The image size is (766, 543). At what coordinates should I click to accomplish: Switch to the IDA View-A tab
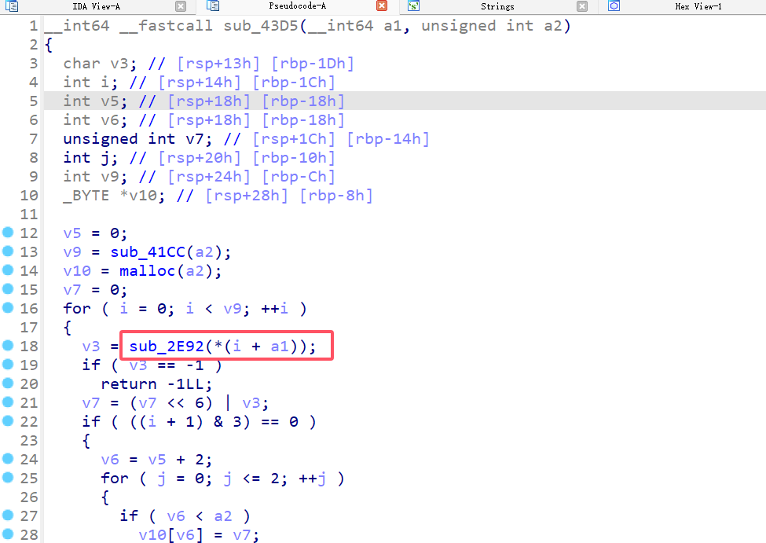pos(96,6)
